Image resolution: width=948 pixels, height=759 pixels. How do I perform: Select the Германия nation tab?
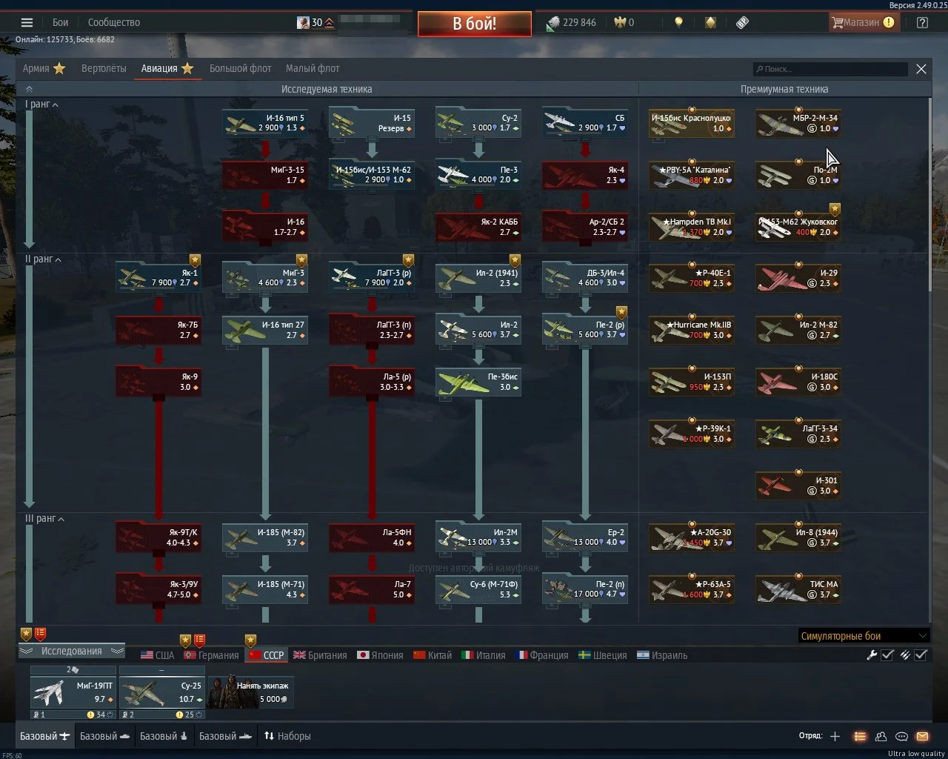pyautogui.click(x=211, y=655)
